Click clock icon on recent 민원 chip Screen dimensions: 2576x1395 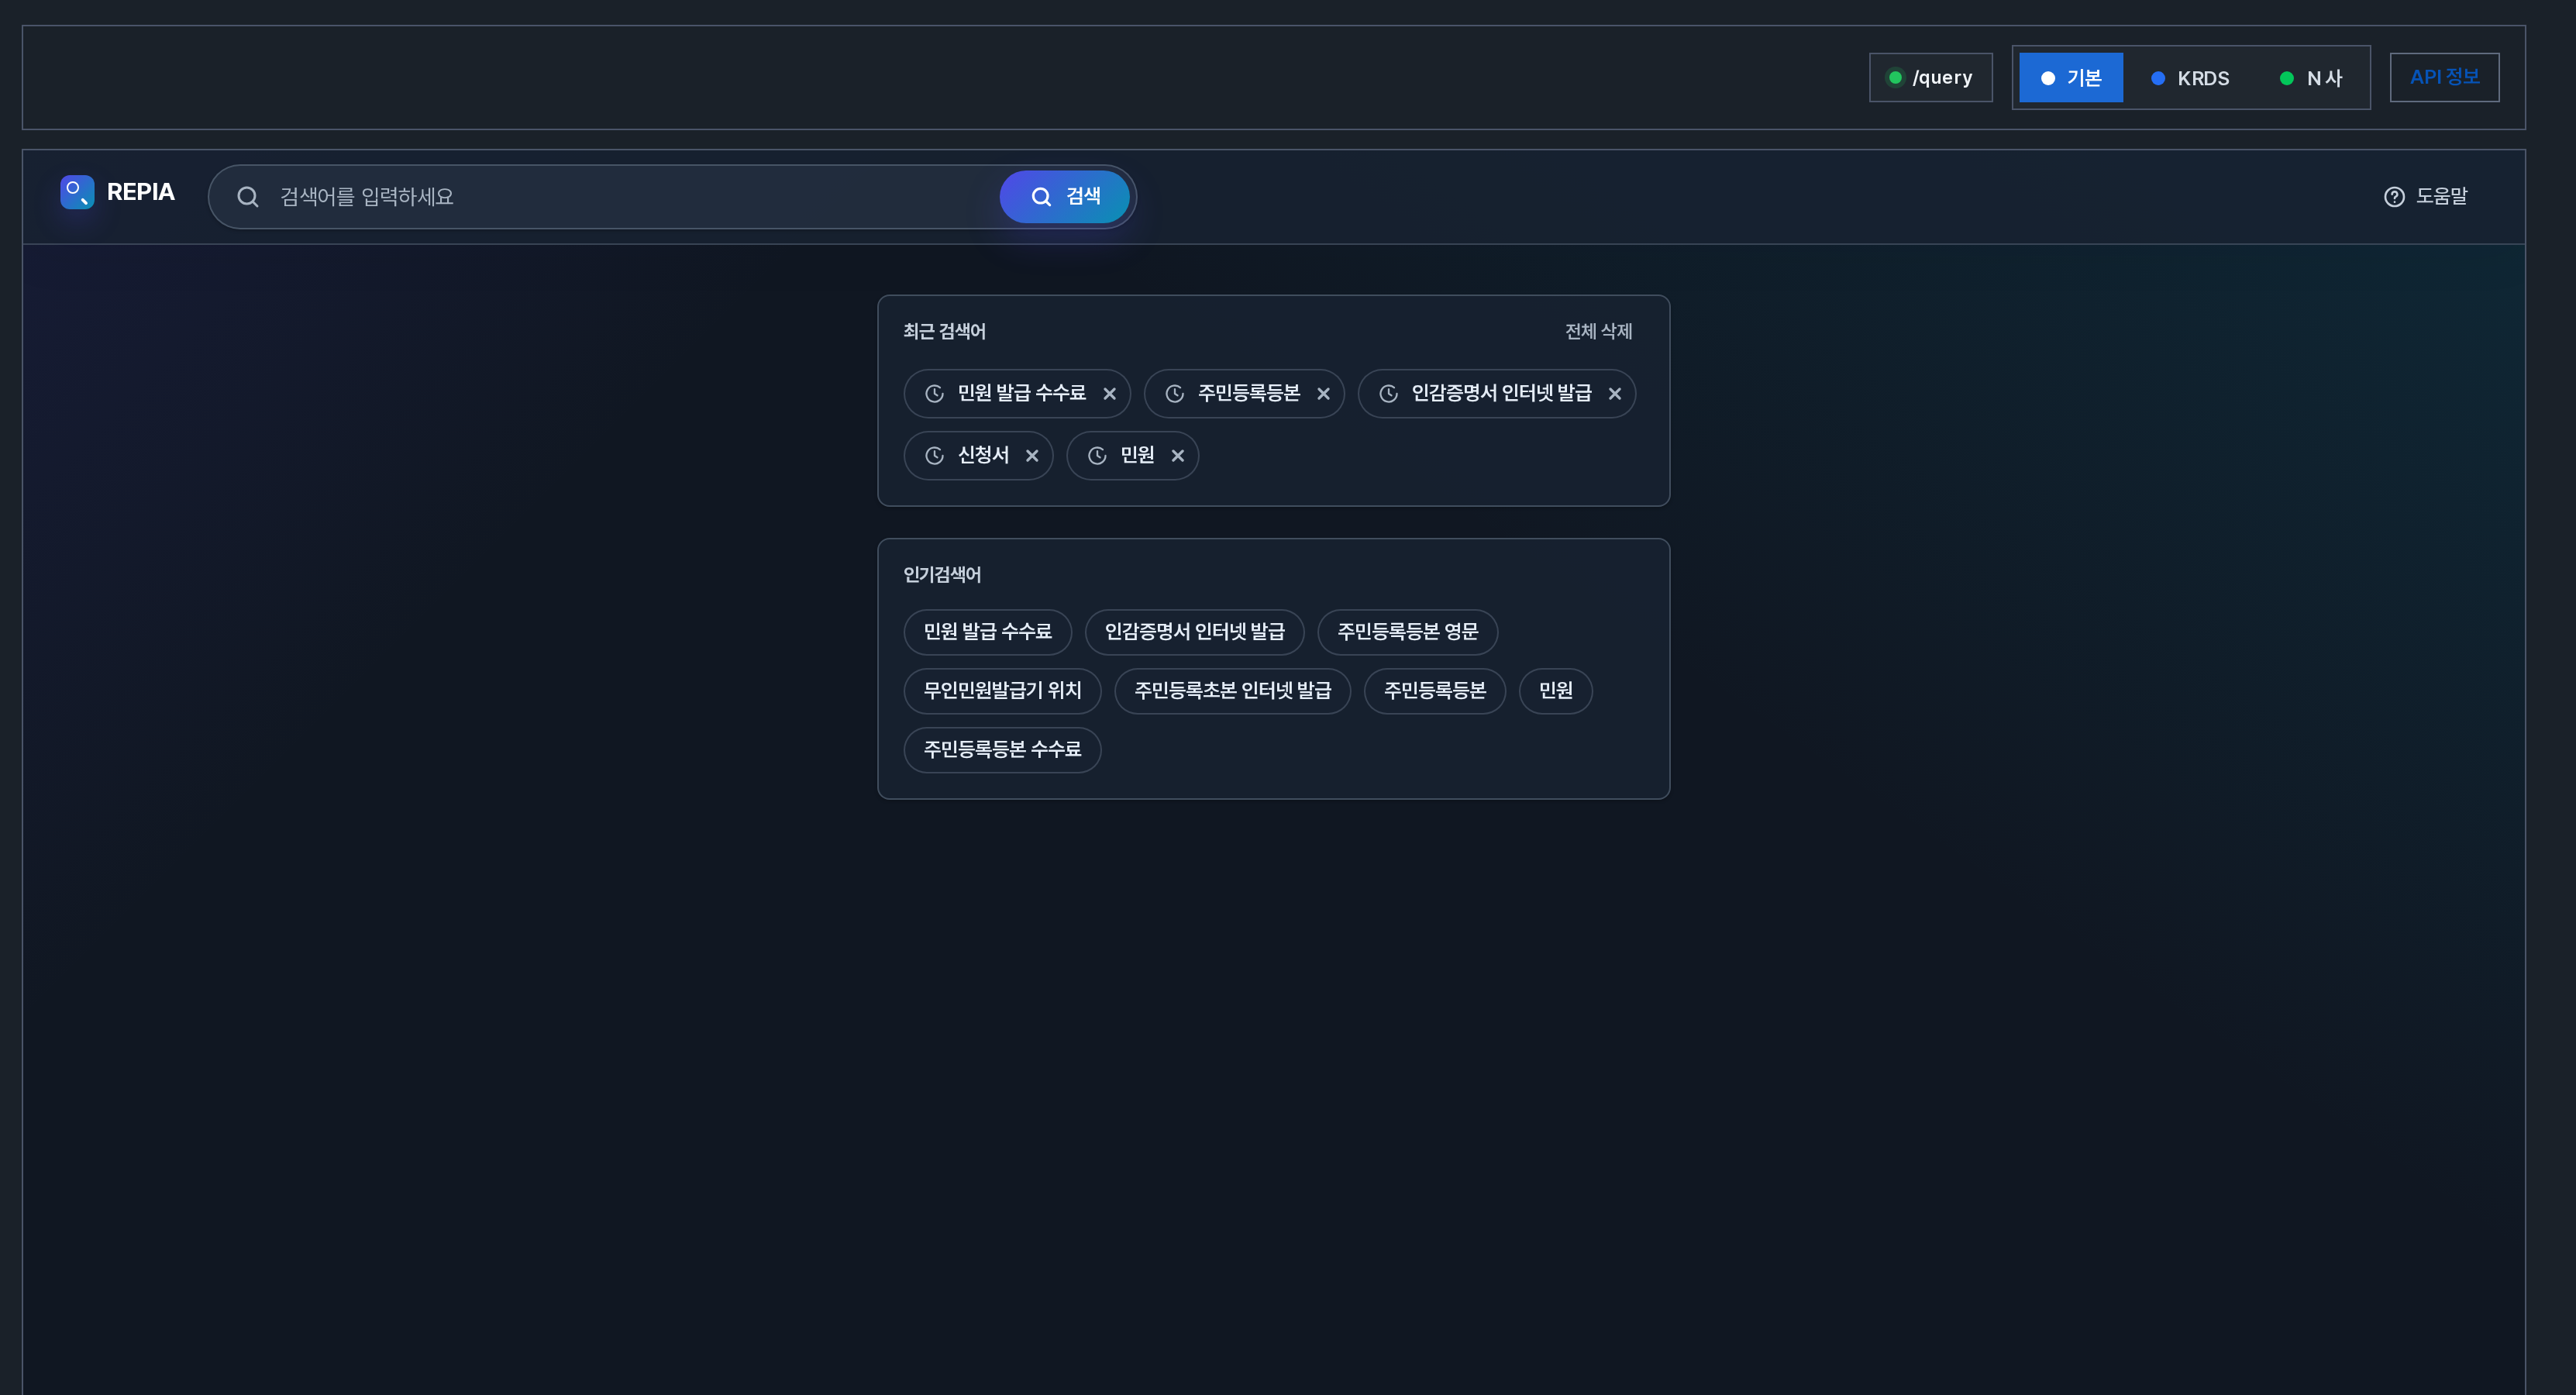(x=1097, y=456)
